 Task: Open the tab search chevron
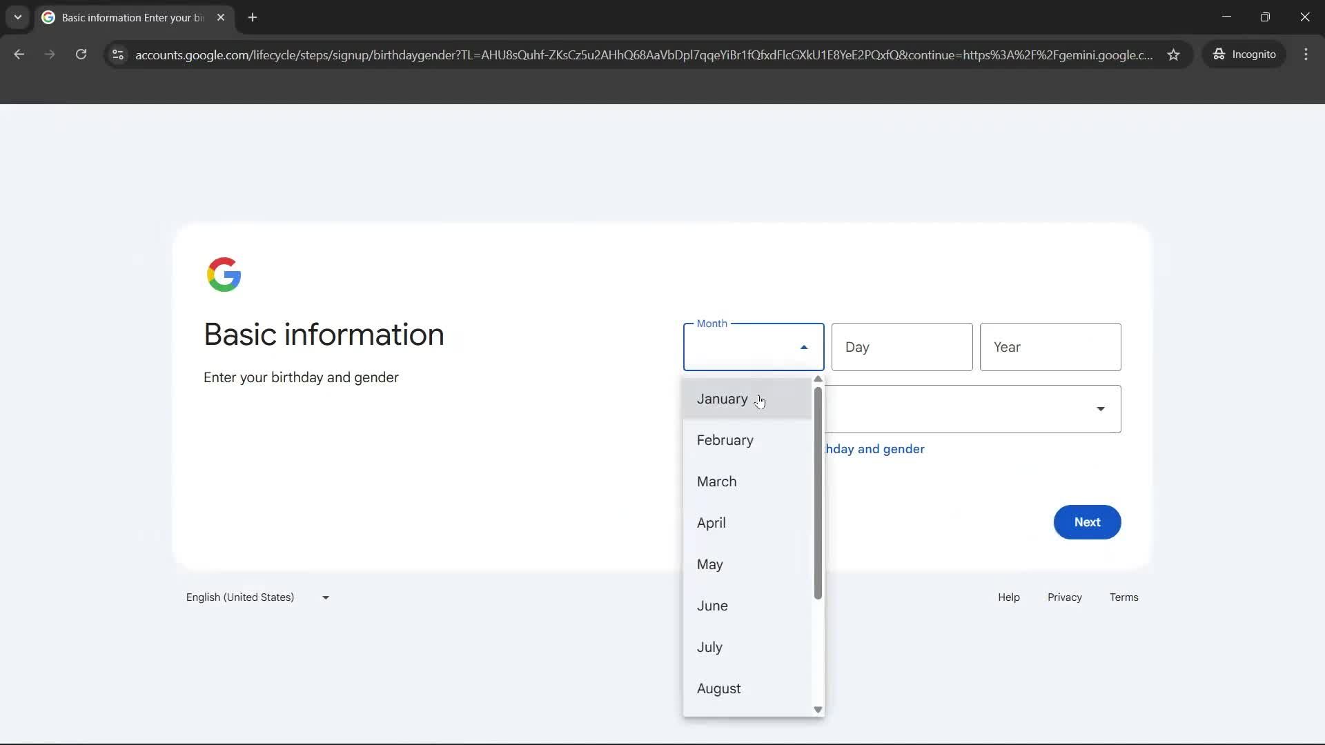click(x=17, y=17)
